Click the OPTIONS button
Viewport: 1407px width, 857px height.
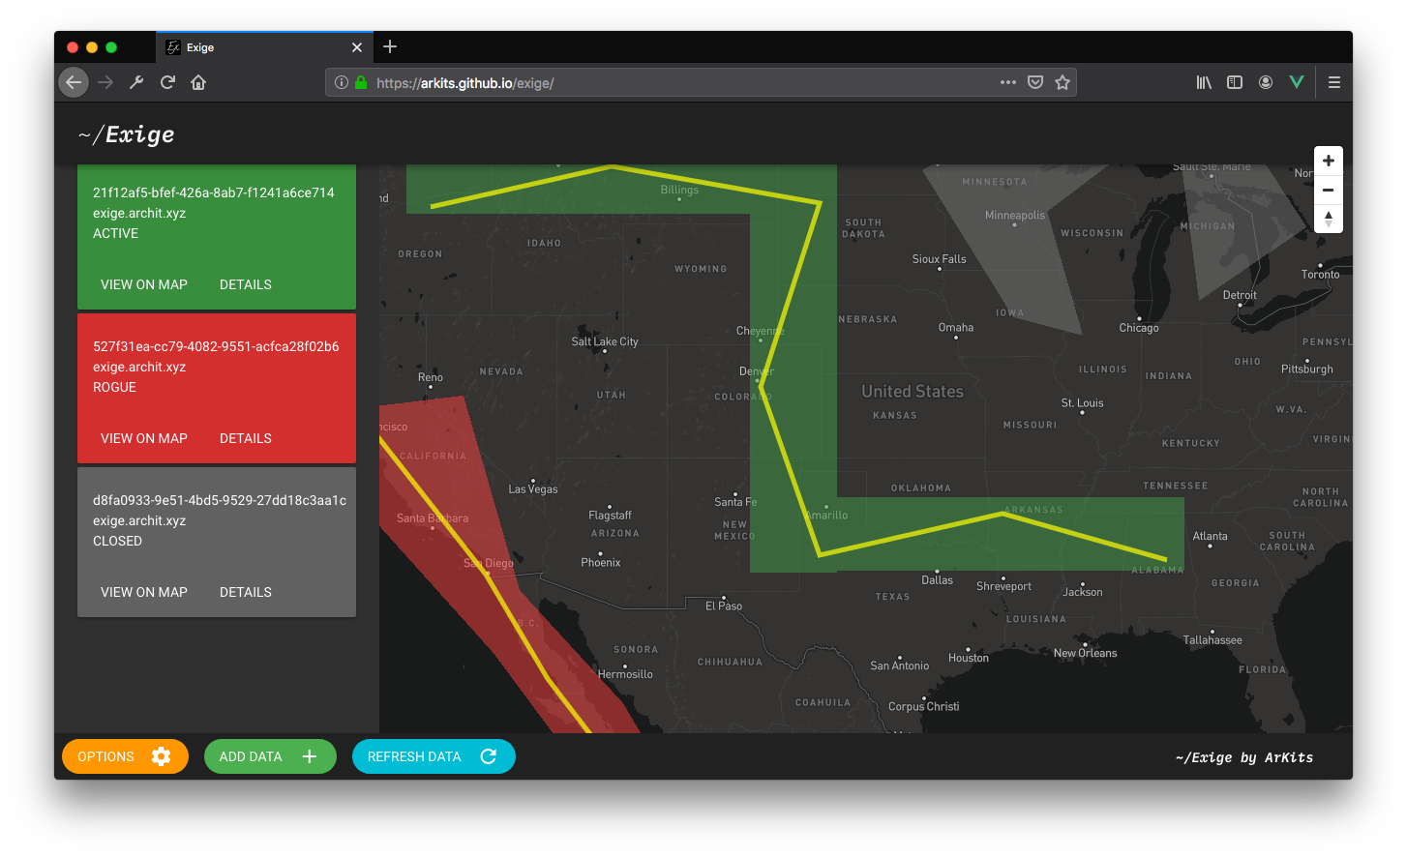pos(124,756)
